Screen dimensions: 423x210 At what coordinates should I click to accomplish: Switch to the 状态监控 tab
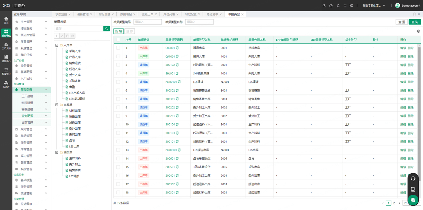pyautogui.click(x=61, y=14)
